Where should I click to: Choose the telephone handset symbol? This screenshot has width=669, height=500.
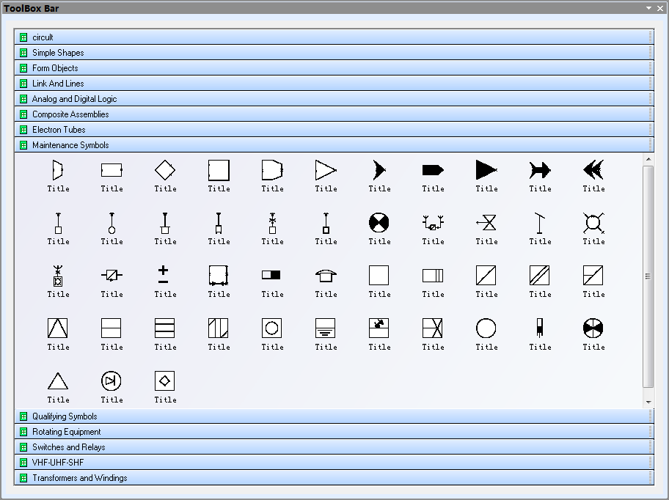(x=326, y=276)
